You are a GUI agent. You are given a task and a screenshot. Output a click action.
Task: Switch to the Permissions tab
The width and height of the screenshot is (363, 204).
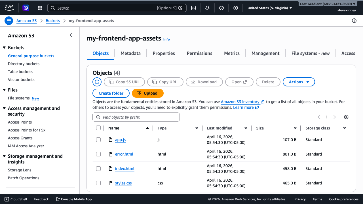pyautogui.click(x=199, y=53)
